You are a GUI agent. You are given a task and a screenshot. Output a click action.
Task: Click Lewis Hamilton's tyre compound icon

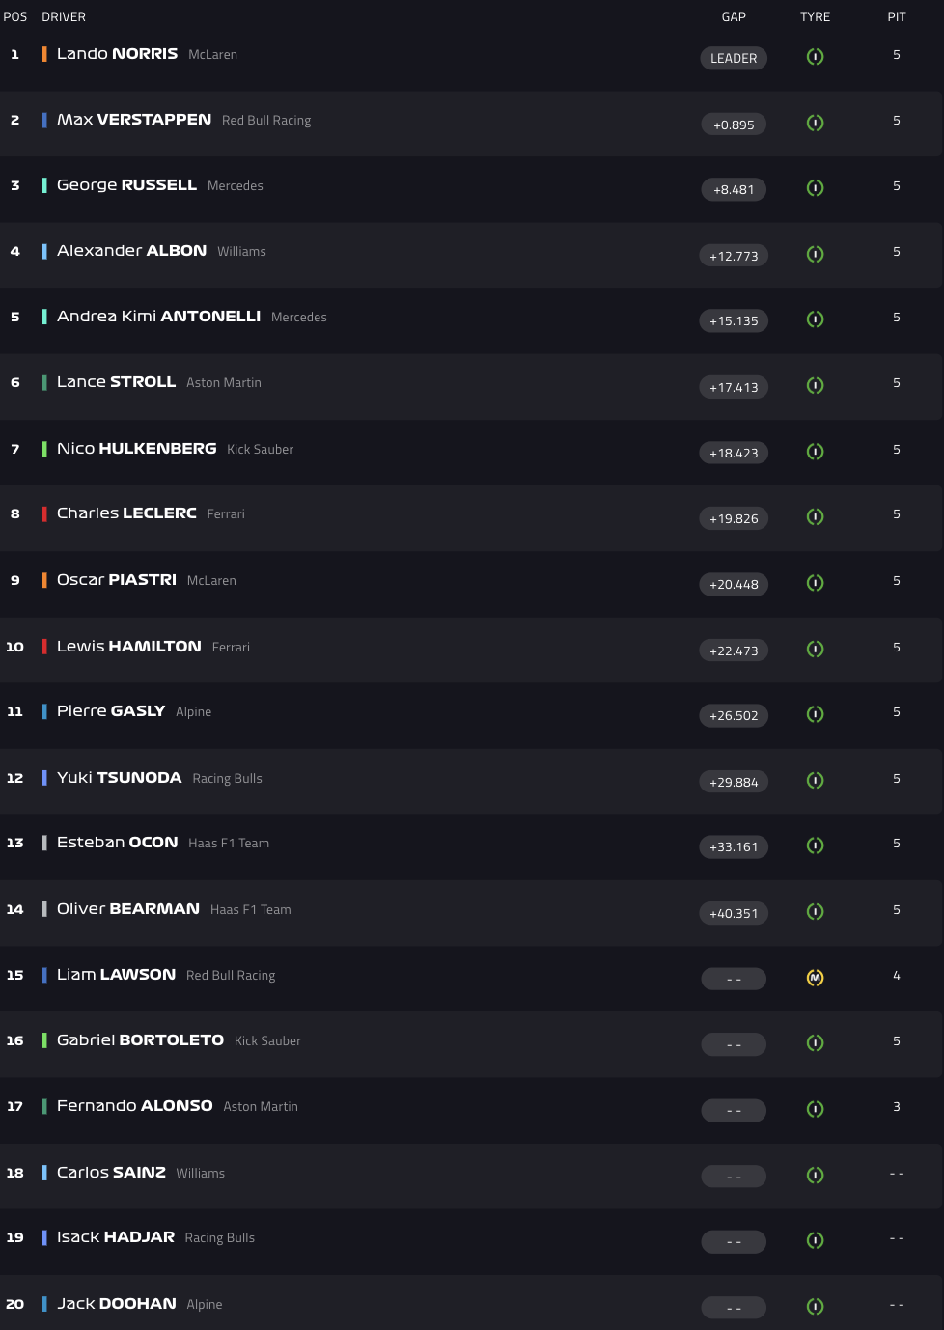point(815,650)
